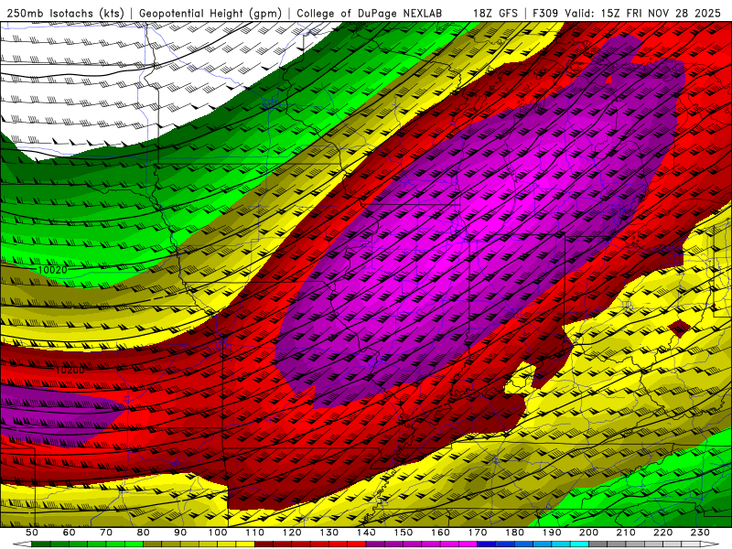This screenshot has height=549, width=732.
Task: Click the '18Z GFS' model run label
Action: (x=495, y=13)
